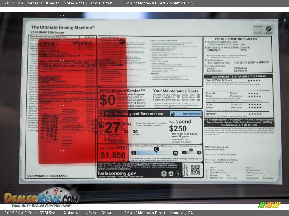The width and height of the screenshot is (289, 216).
Task: Click the smartphone QR code
Action: 195,170
